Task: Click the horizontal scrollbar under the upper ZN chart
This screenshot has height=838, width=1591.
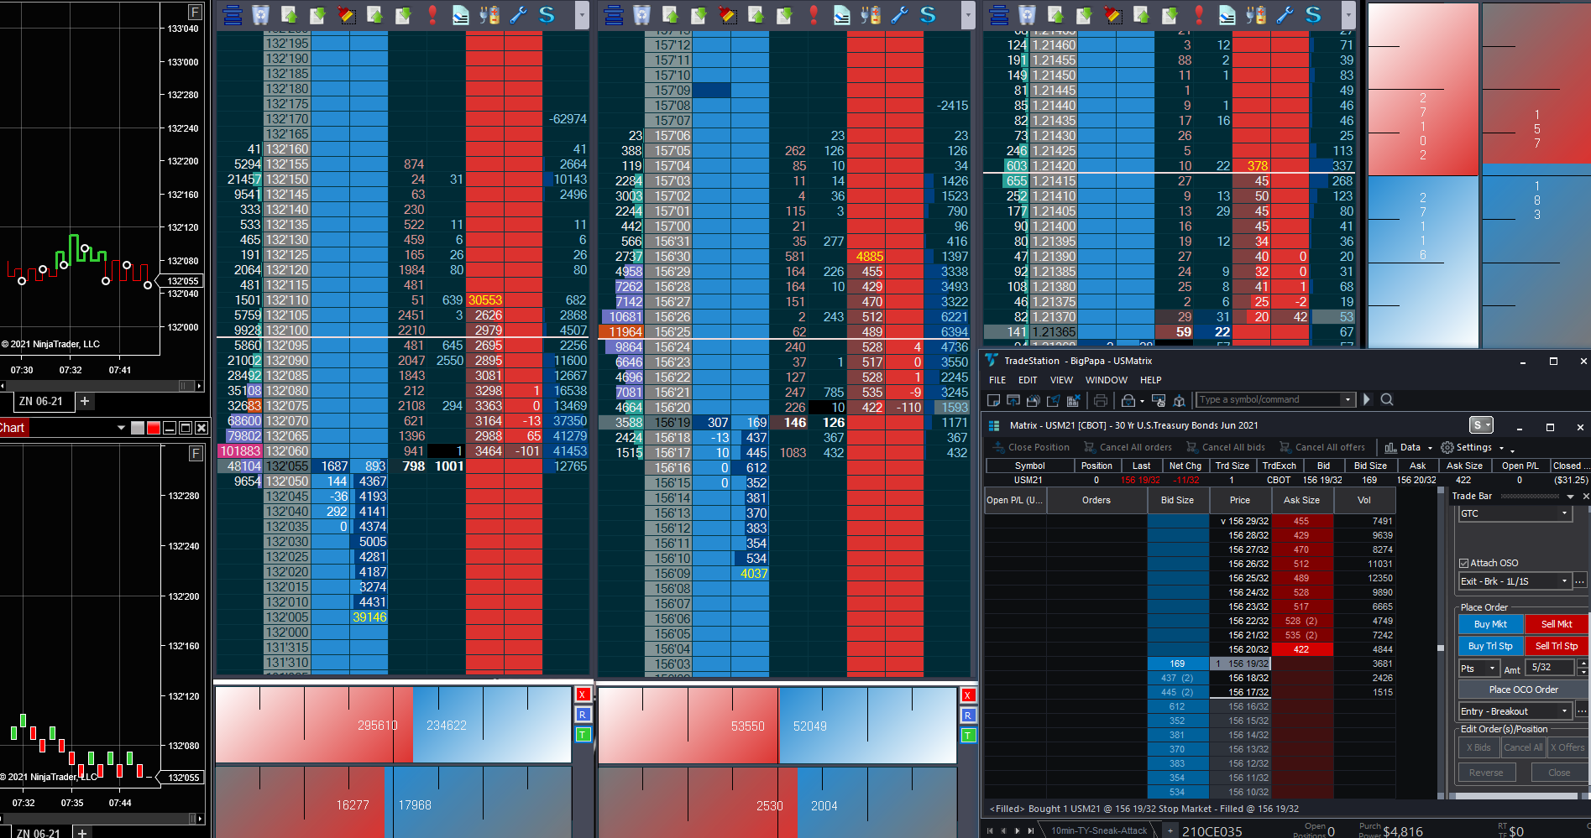Action: click(102, 386)
